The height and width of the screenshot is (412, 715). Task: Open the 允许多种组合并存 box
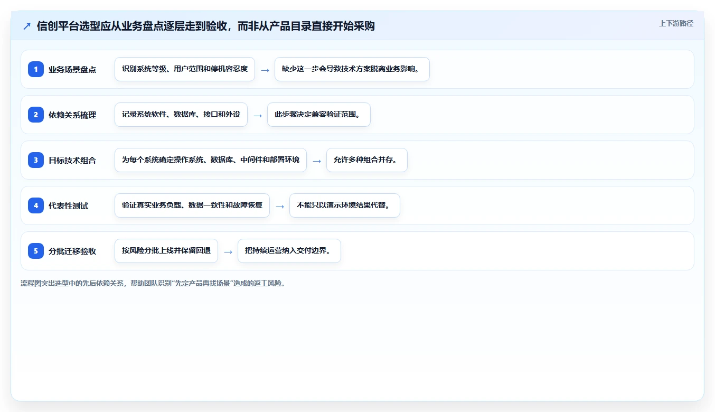[367, 160]
